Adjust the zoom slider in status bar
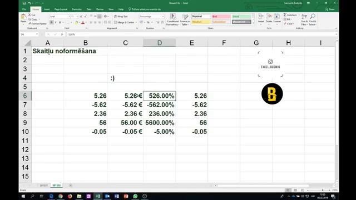This screenshot has width=356, height=200. click(323, 190)
